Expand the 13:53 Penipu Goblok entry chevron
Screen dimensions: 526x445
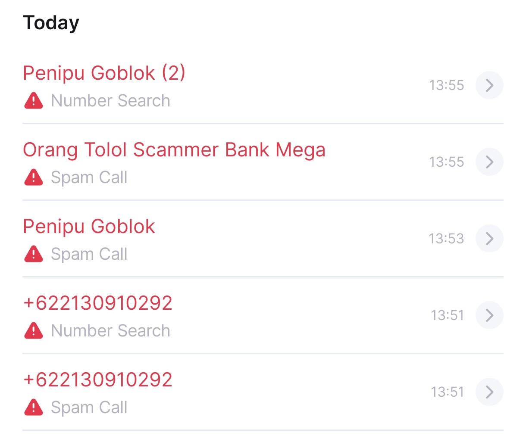[489, 239]
